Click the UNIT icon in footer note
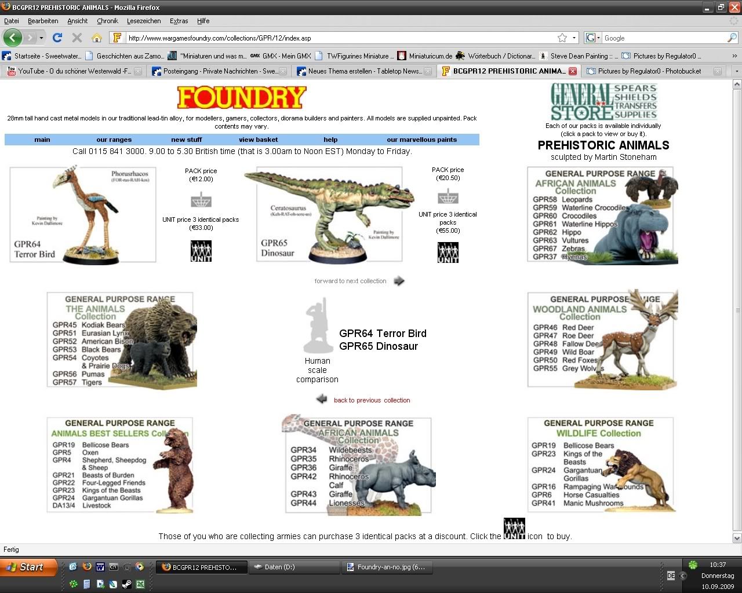The width and height of the screenshot is (742, 593). pos(514,529)
